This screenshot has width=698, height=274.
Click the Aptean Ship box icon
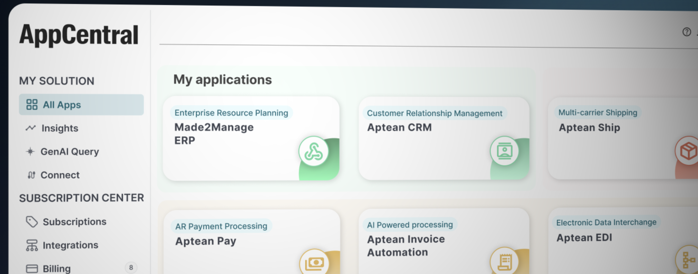688,151
